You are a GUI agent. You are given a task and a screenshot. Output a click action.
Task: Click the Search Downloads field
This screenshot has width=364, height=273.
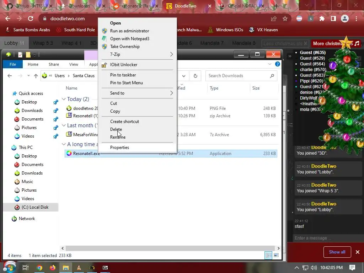click(241, 76)
